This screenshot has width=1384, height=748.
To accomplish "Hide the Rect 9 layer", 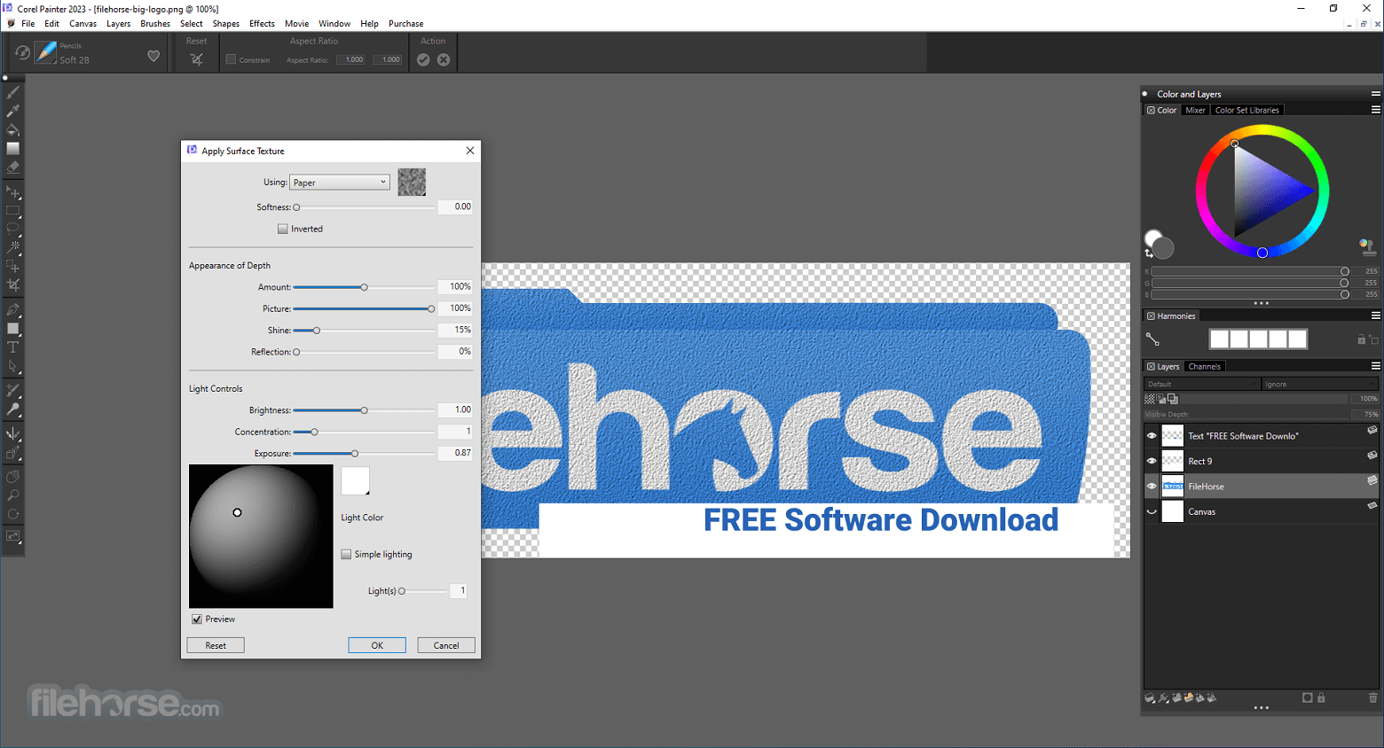I will [x=1152, y=461].
